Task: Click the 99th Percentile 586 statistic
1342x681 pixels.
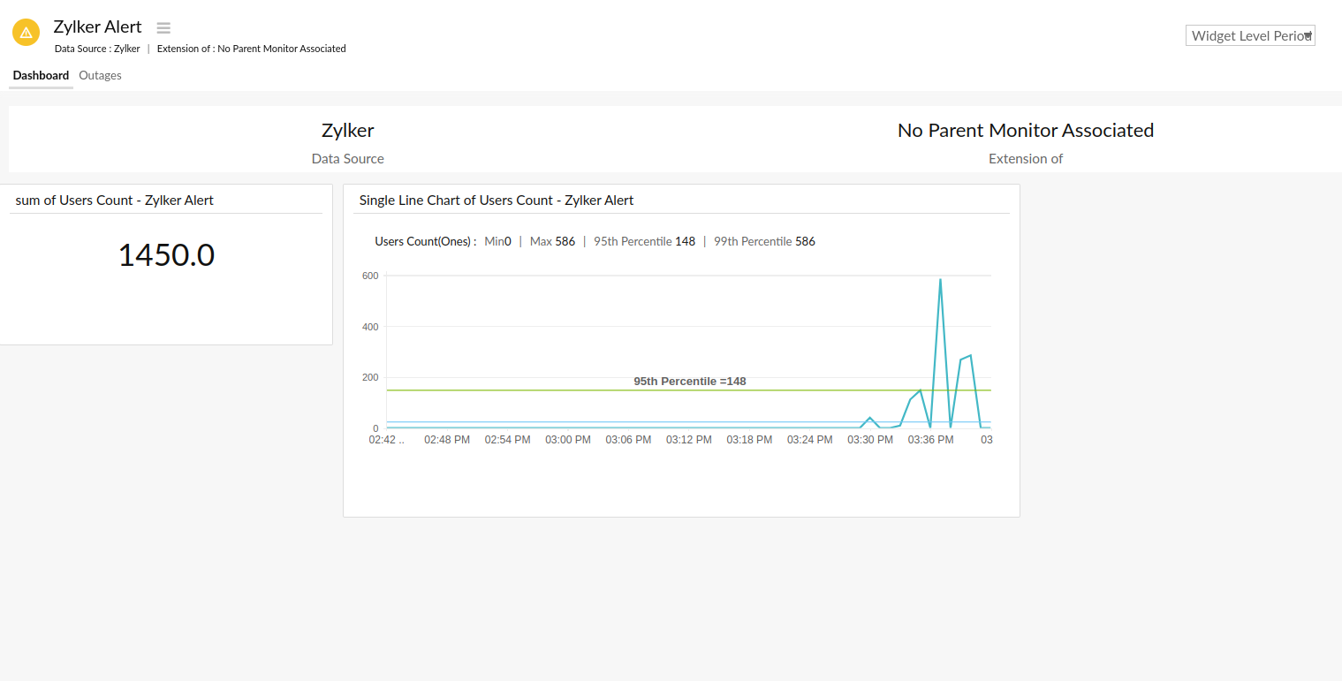Action: [x=763, y=240]
